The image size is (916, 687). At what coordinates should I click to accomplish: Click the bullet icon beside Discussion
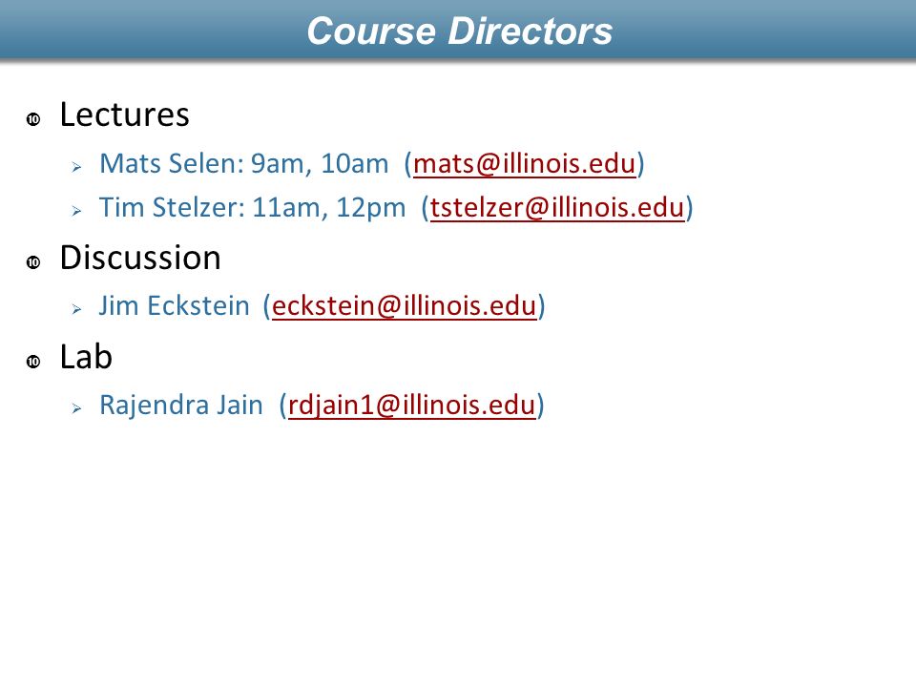(x=33, y=262)
